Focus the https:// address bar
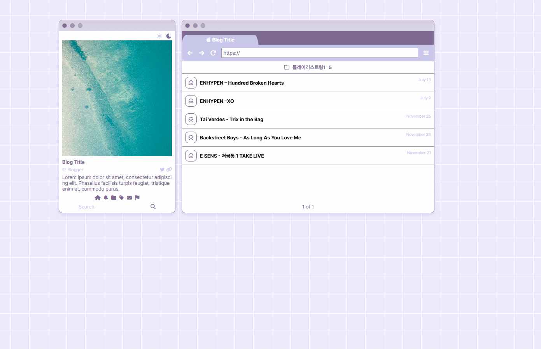This screenshot has width=541, height=349. coord(320,53)
